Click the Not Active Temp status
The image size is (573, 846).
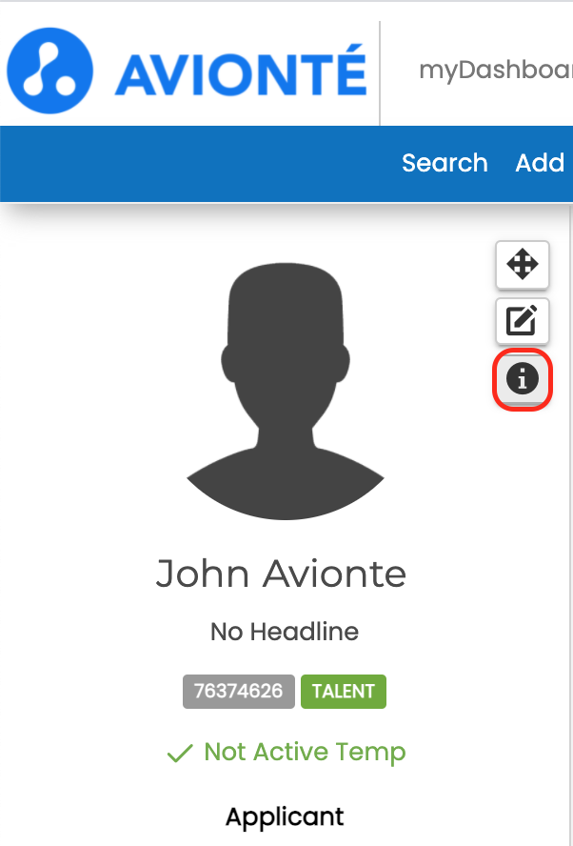(306, 752)
